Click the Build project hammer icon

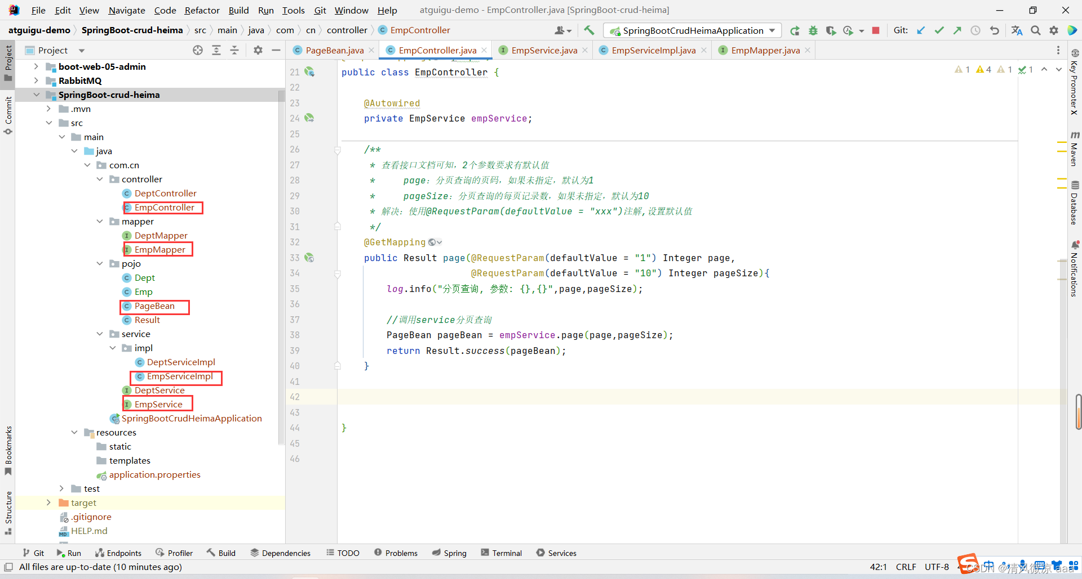coord(589,30)
